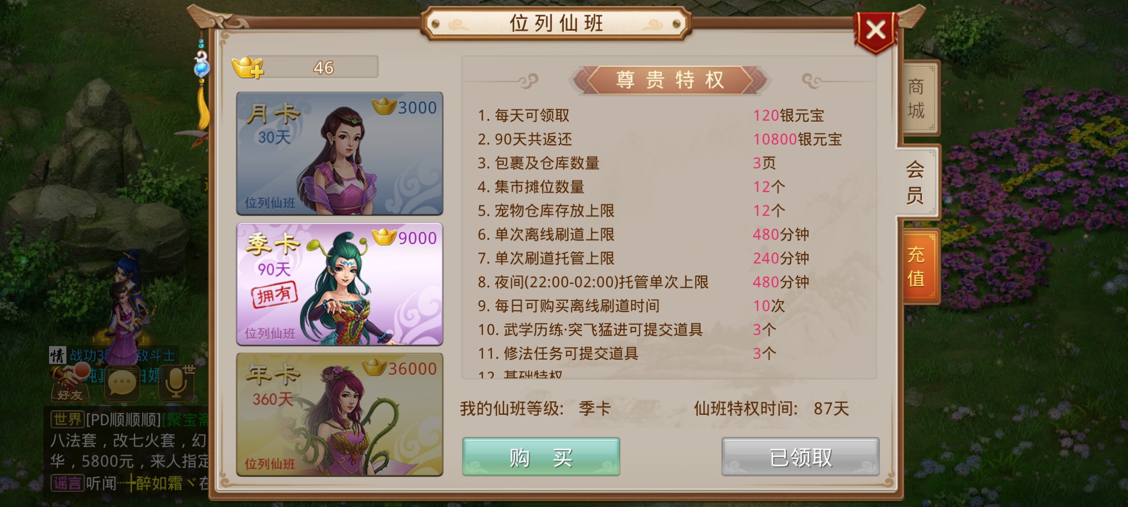This screenshot has width=1128, height=507.
Task: Click the season card 9000 ingot icon
Action: pyautogui.click(x=384, y=237)
